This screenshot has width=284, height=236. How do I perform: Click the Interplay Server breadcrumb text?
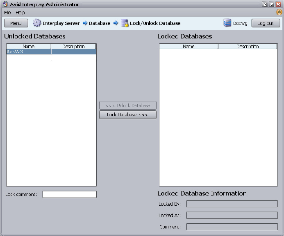[x=61, y=23]
